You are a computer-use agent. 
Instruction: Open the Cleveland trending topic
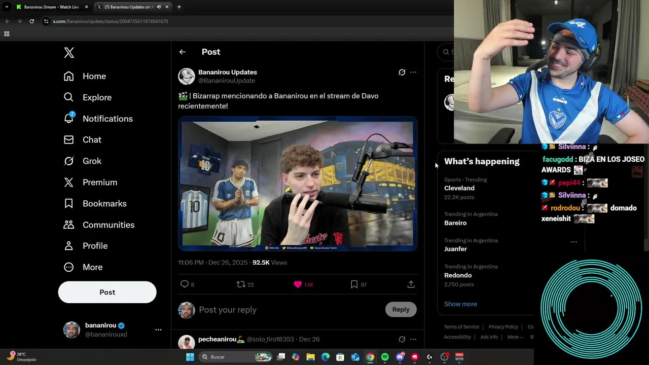click(x=459, y=188)
